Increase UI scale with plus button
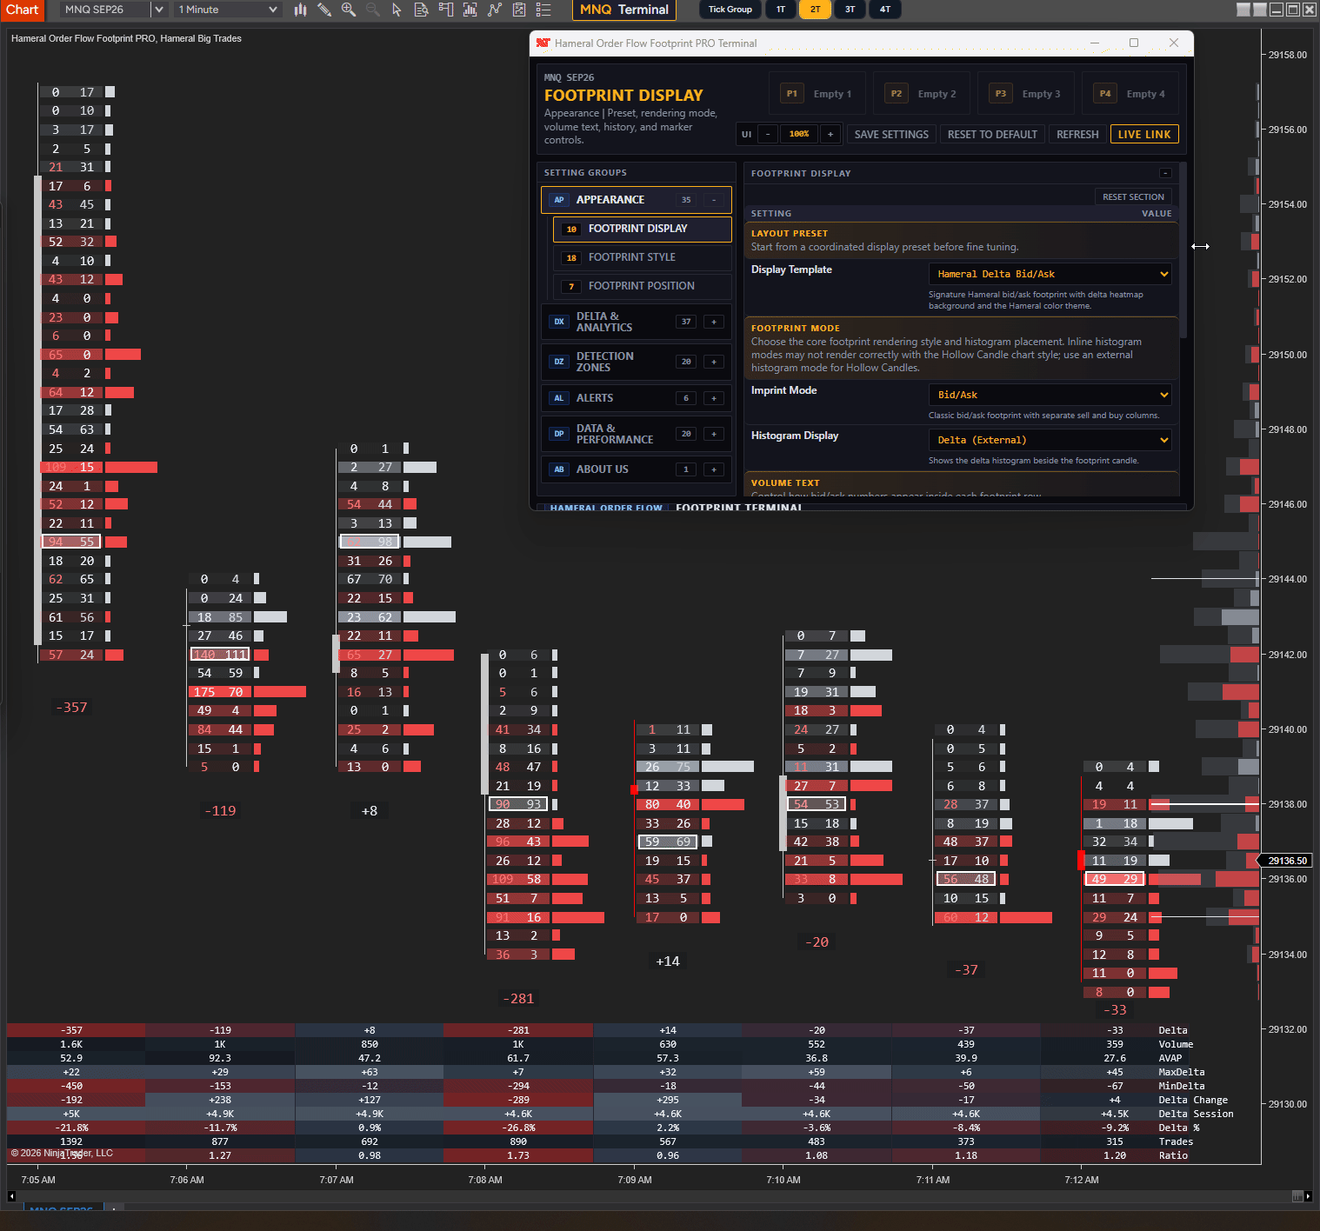The image size is (1320, 1231). tap(830, 135)
